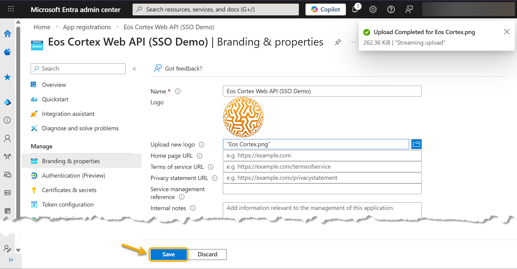
Task: Click the Privacy statement URL field
Action: tap(322, 178)
